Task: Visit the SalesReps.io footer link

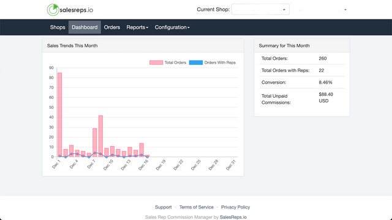Action: [x=233, y=217]
